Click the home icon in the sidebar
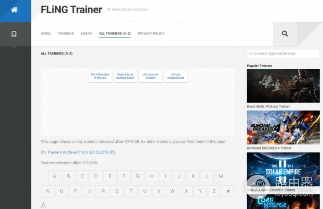 tap(14, 9)
